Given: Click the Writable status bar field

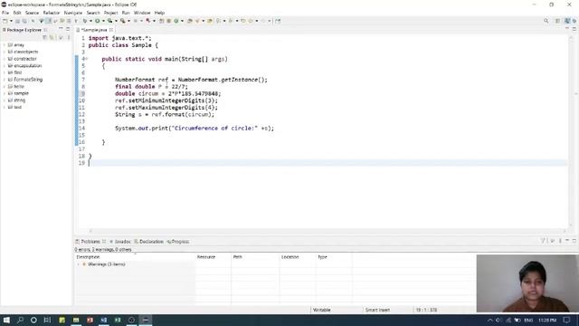Looking at the screenshot, I should (x=322, y=310).
